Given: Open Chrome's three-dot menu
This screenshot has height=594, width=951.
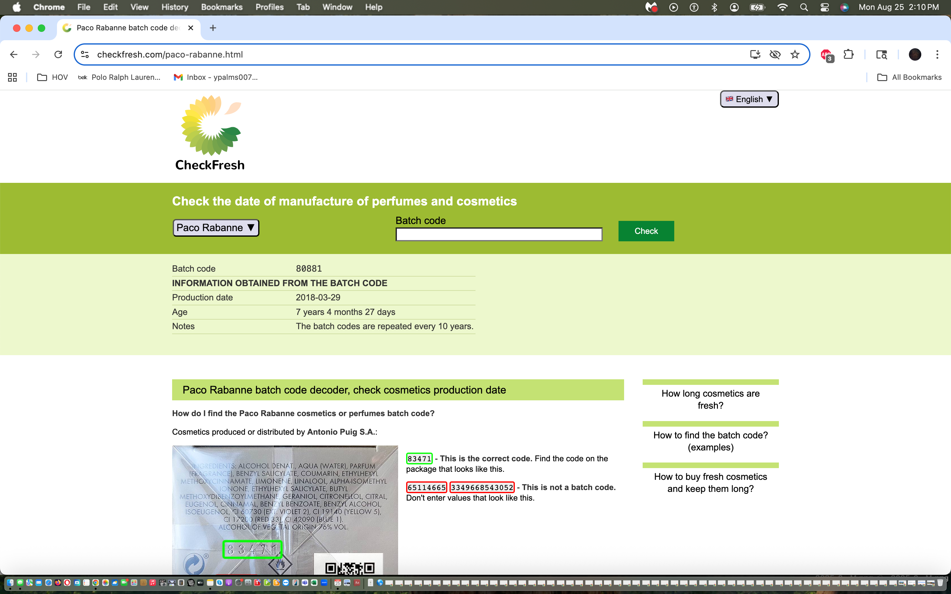Looking at the screenshot, I should (937, 55).
